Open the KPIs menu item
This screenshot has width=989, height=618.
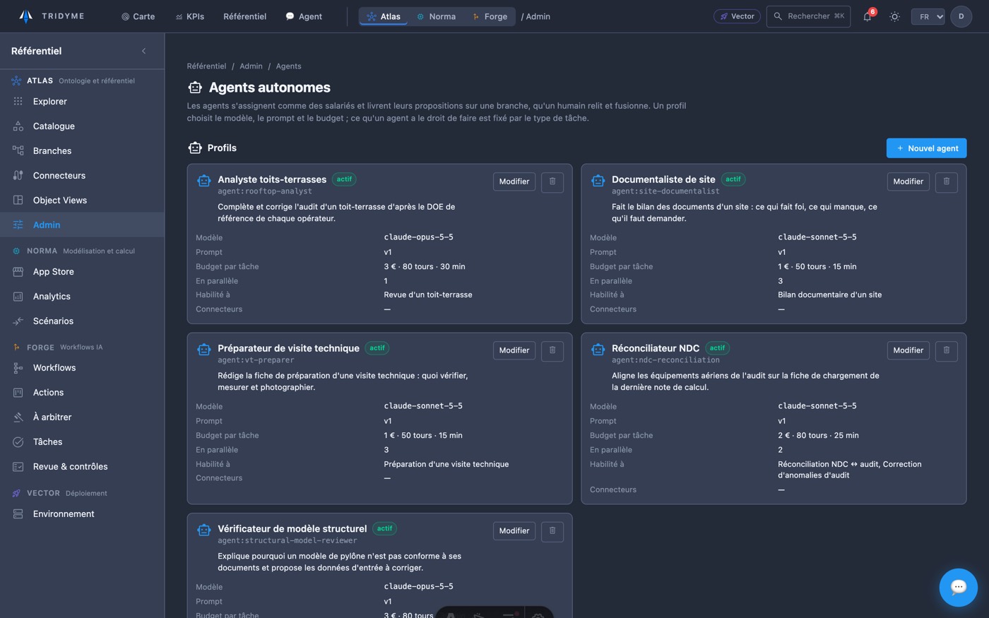(190, 16)
